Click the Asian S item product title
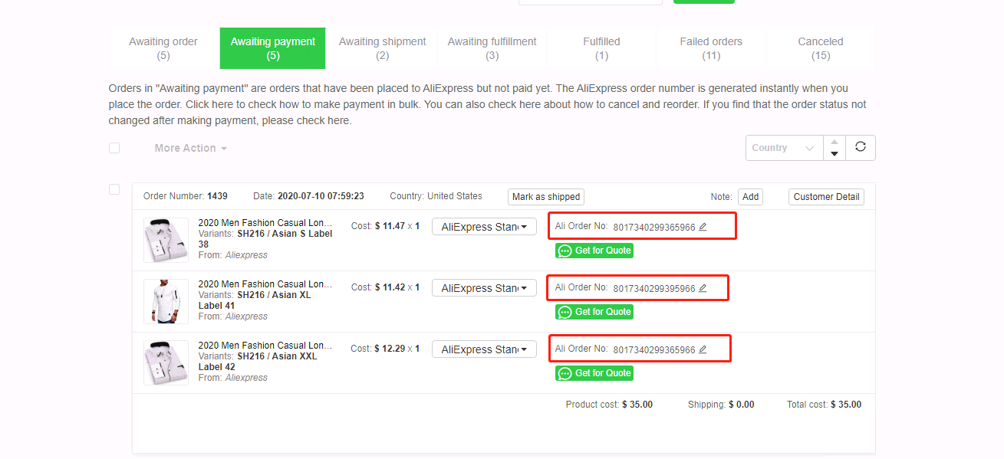The image size is (1004, 459). pos(265,223)
